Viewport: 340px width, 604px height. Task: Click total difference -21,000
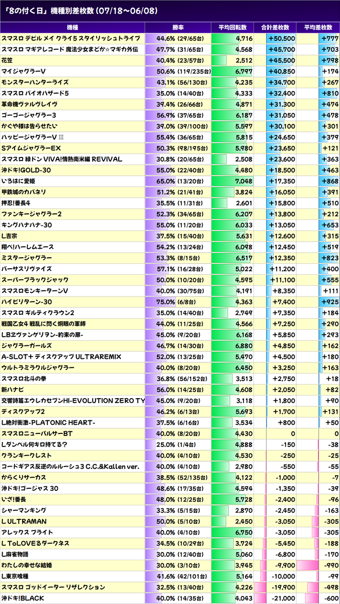pyautogui.click(x=283, y=598)
